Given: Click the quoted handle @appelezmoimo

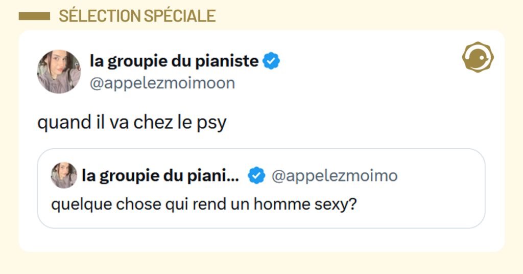Looking at the screenshot, I should click(x=335, y=176).
